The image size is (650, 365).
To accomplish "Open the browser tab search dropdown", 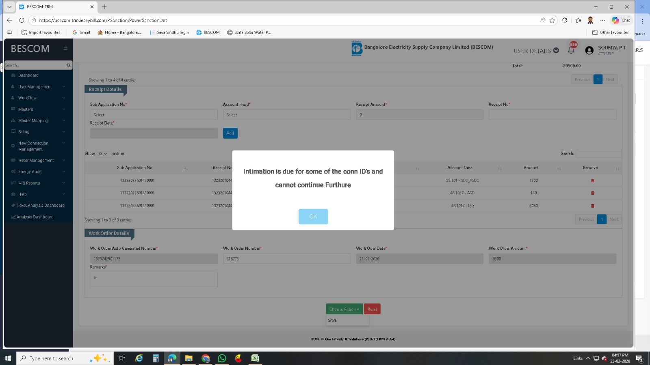I will (9, 7).
